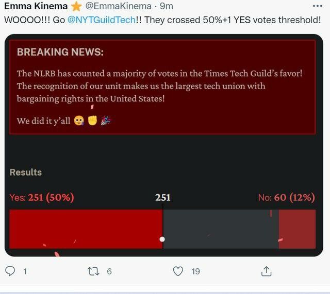Click the retweet count of 6
The image size is (330, 294).
click(x=109, y=271)
